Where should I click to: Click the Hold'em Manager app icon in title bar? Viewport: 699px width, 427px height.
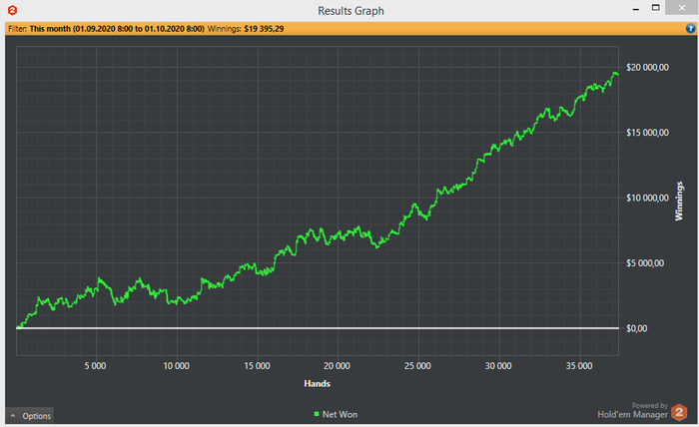coord(12,10)
